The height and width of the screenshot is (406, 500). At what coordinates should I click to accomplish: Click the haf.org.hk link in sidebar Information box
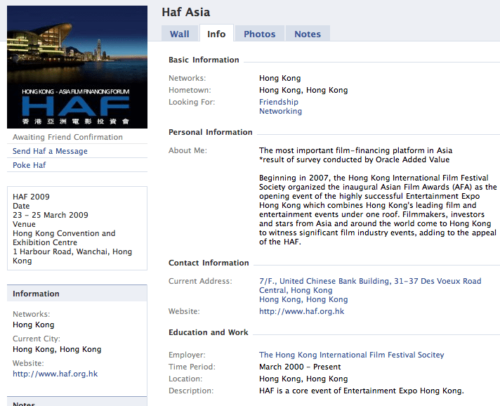(x=55, y=374)
